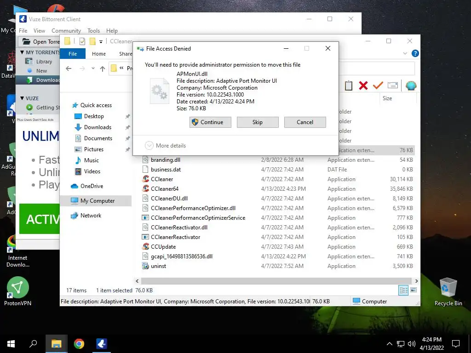Open the Windows Start menu

point(11,344)
